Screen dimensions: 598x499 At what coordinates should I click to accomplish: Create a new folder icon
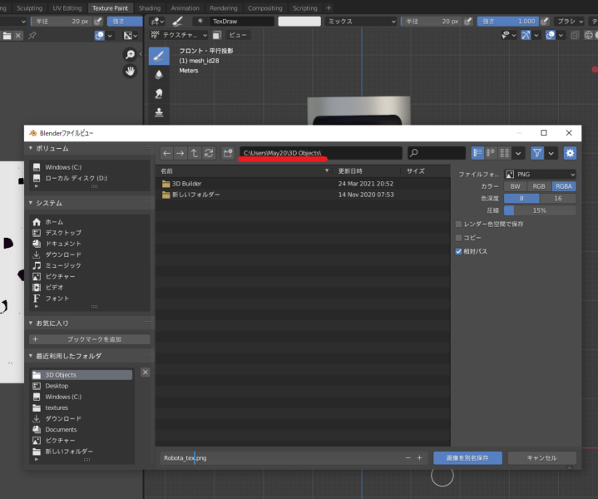point(228,153)
